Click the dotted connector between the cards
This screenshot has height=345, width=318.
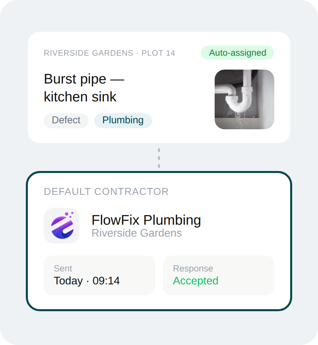[x=159, y=158]
